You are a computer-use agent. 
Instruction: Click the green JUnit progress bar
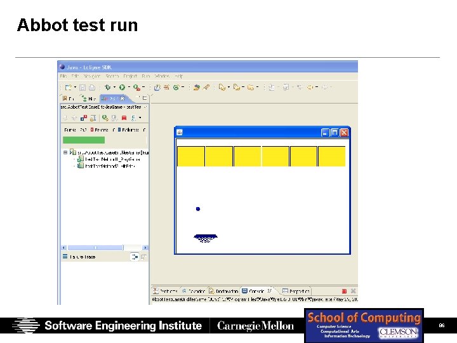tap(84, 140)
